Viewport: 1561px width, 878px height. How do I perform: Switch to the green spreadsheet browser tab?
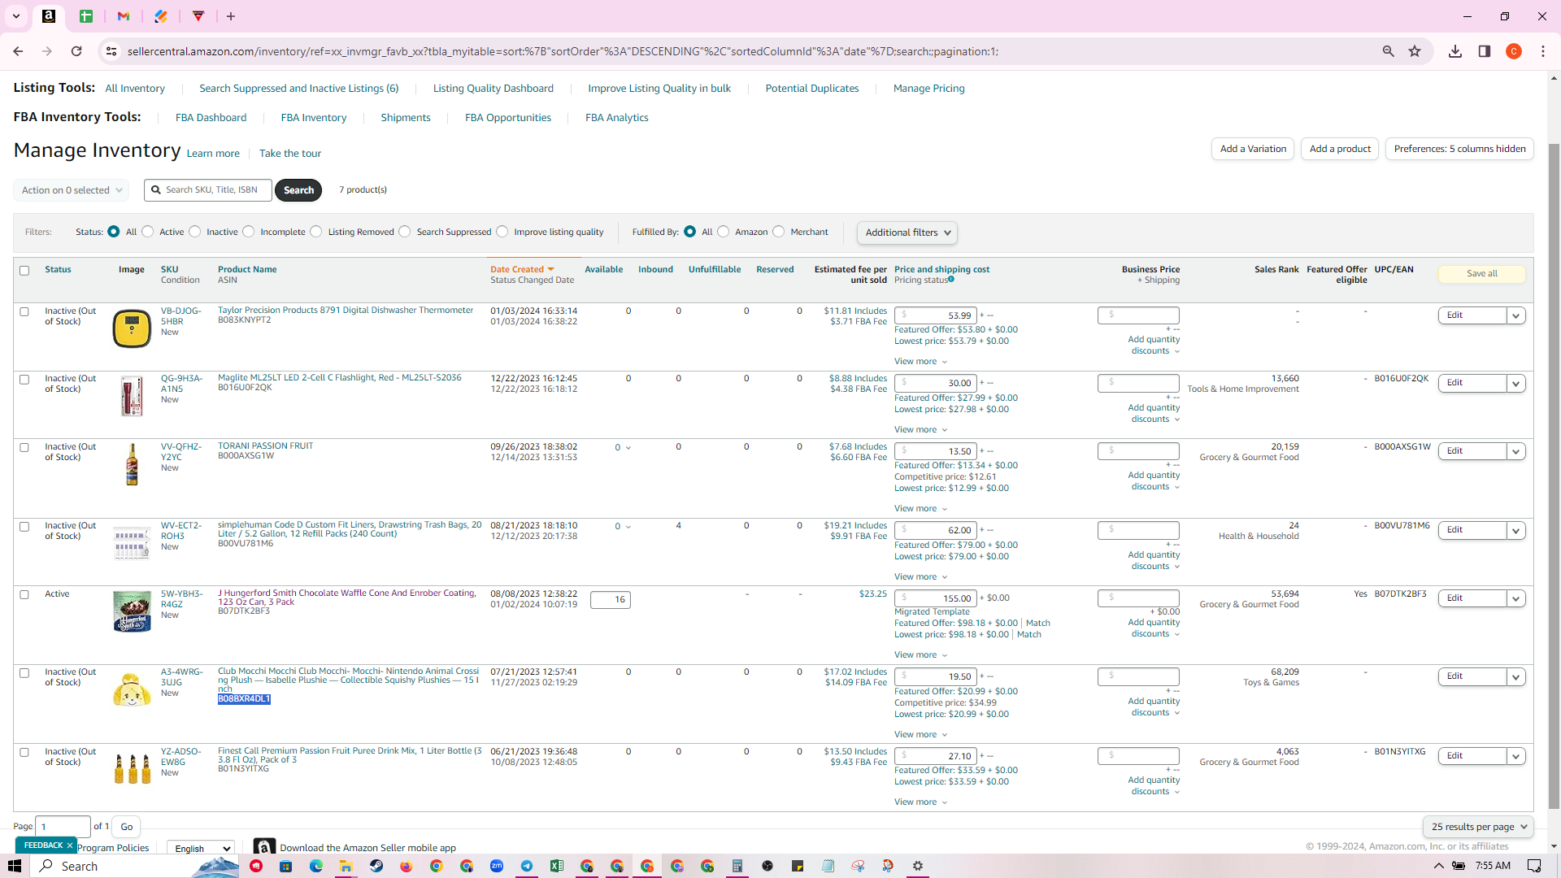point(86,16)
